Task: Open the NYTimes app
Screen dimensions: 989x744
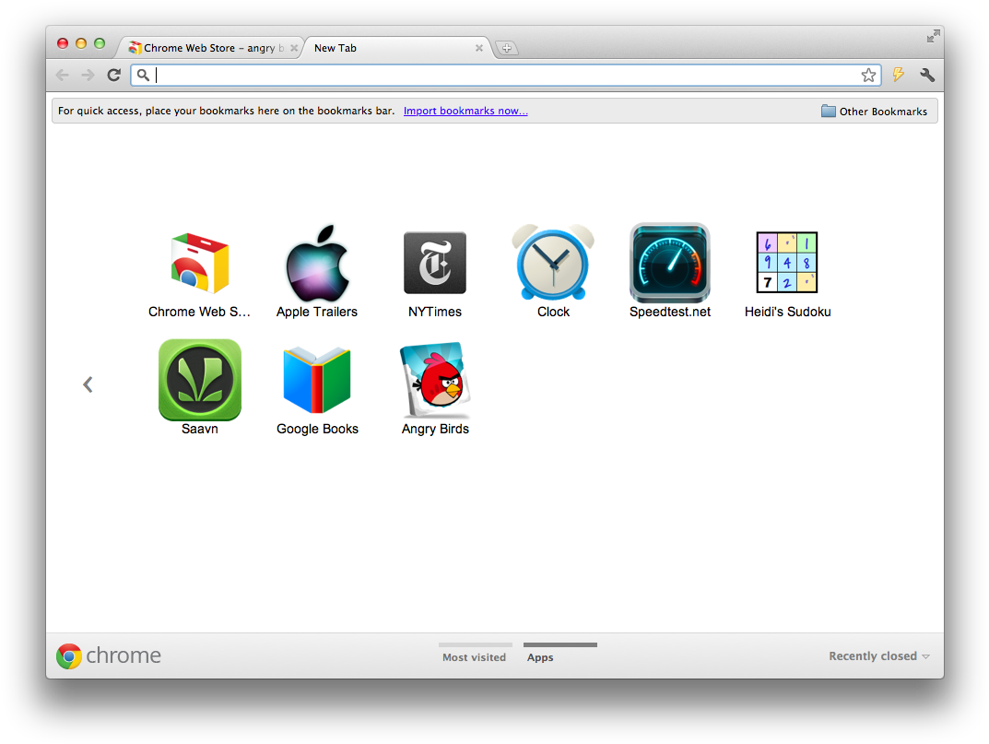Action: point(434,263)
